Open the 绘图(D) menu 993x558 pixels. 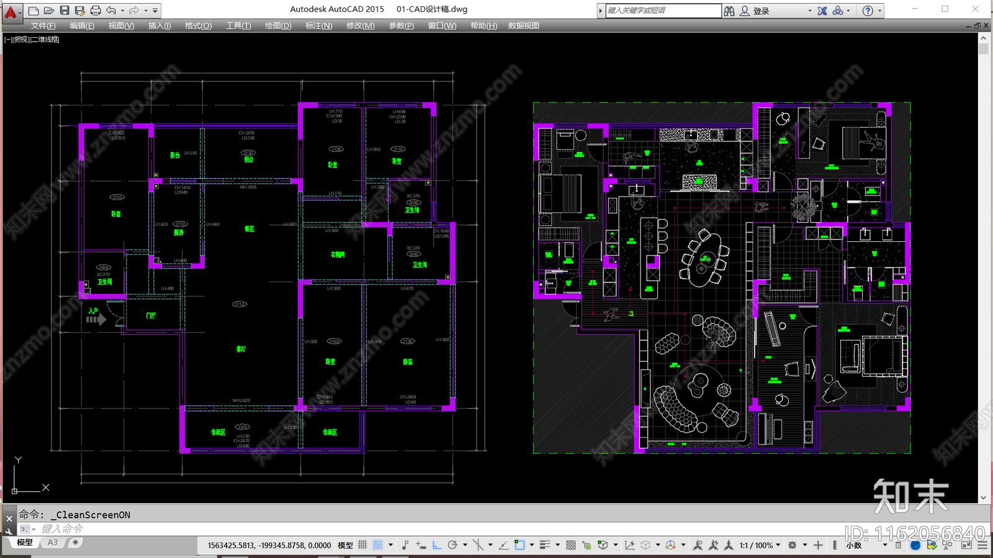[278, 25]
